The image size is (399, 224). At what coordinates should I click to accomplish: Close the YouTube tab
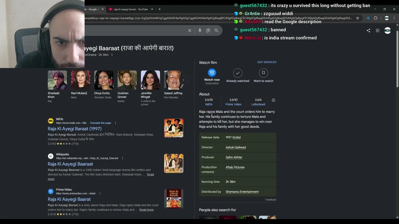pos(152,9)
